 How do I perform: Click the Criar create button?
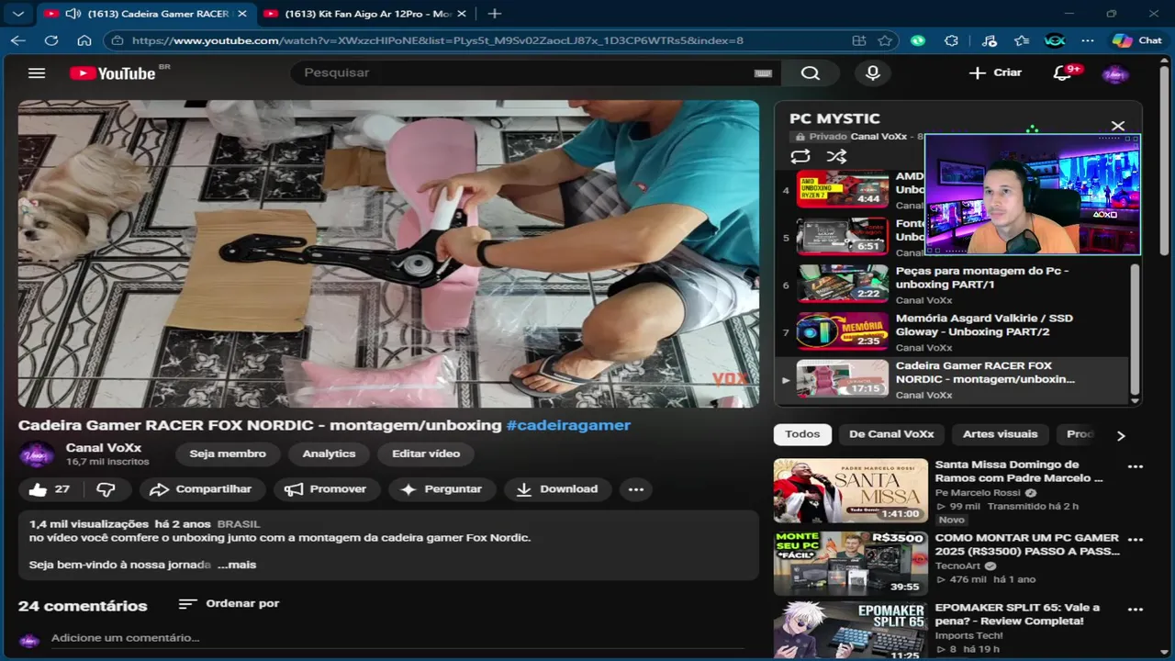tap(996, 73)
